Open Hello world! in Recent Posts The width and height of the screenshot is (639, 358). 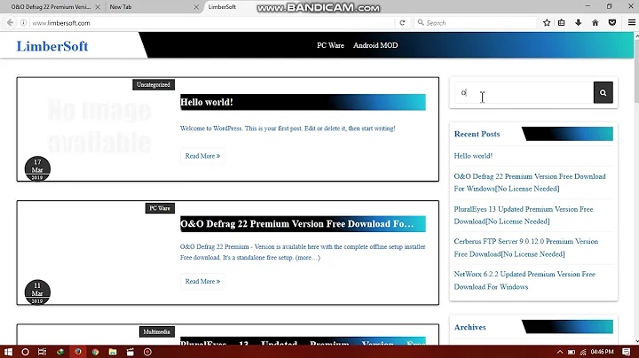click(x=473, y=156)
